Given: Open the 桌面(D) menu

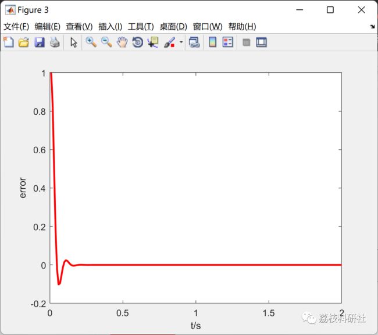Looking at the screenshot, I should point(173,27).
